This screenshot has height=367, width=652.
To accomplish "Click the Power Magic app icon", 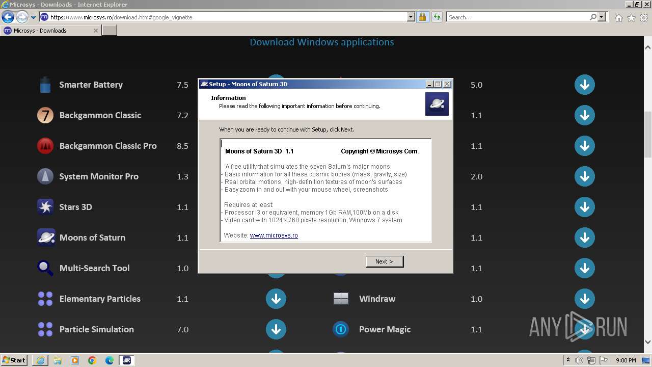I will point(341,329).
